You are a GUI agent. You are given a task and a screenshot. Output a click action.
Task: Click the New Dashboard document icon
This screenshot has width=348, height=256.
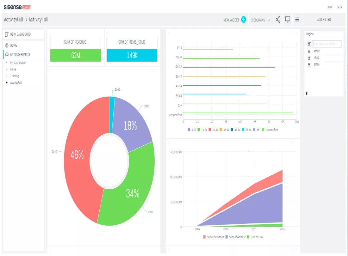click(x=7, y=34)
